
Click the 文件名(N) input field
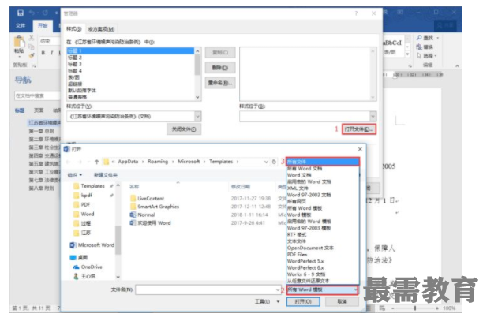(208, 290)
